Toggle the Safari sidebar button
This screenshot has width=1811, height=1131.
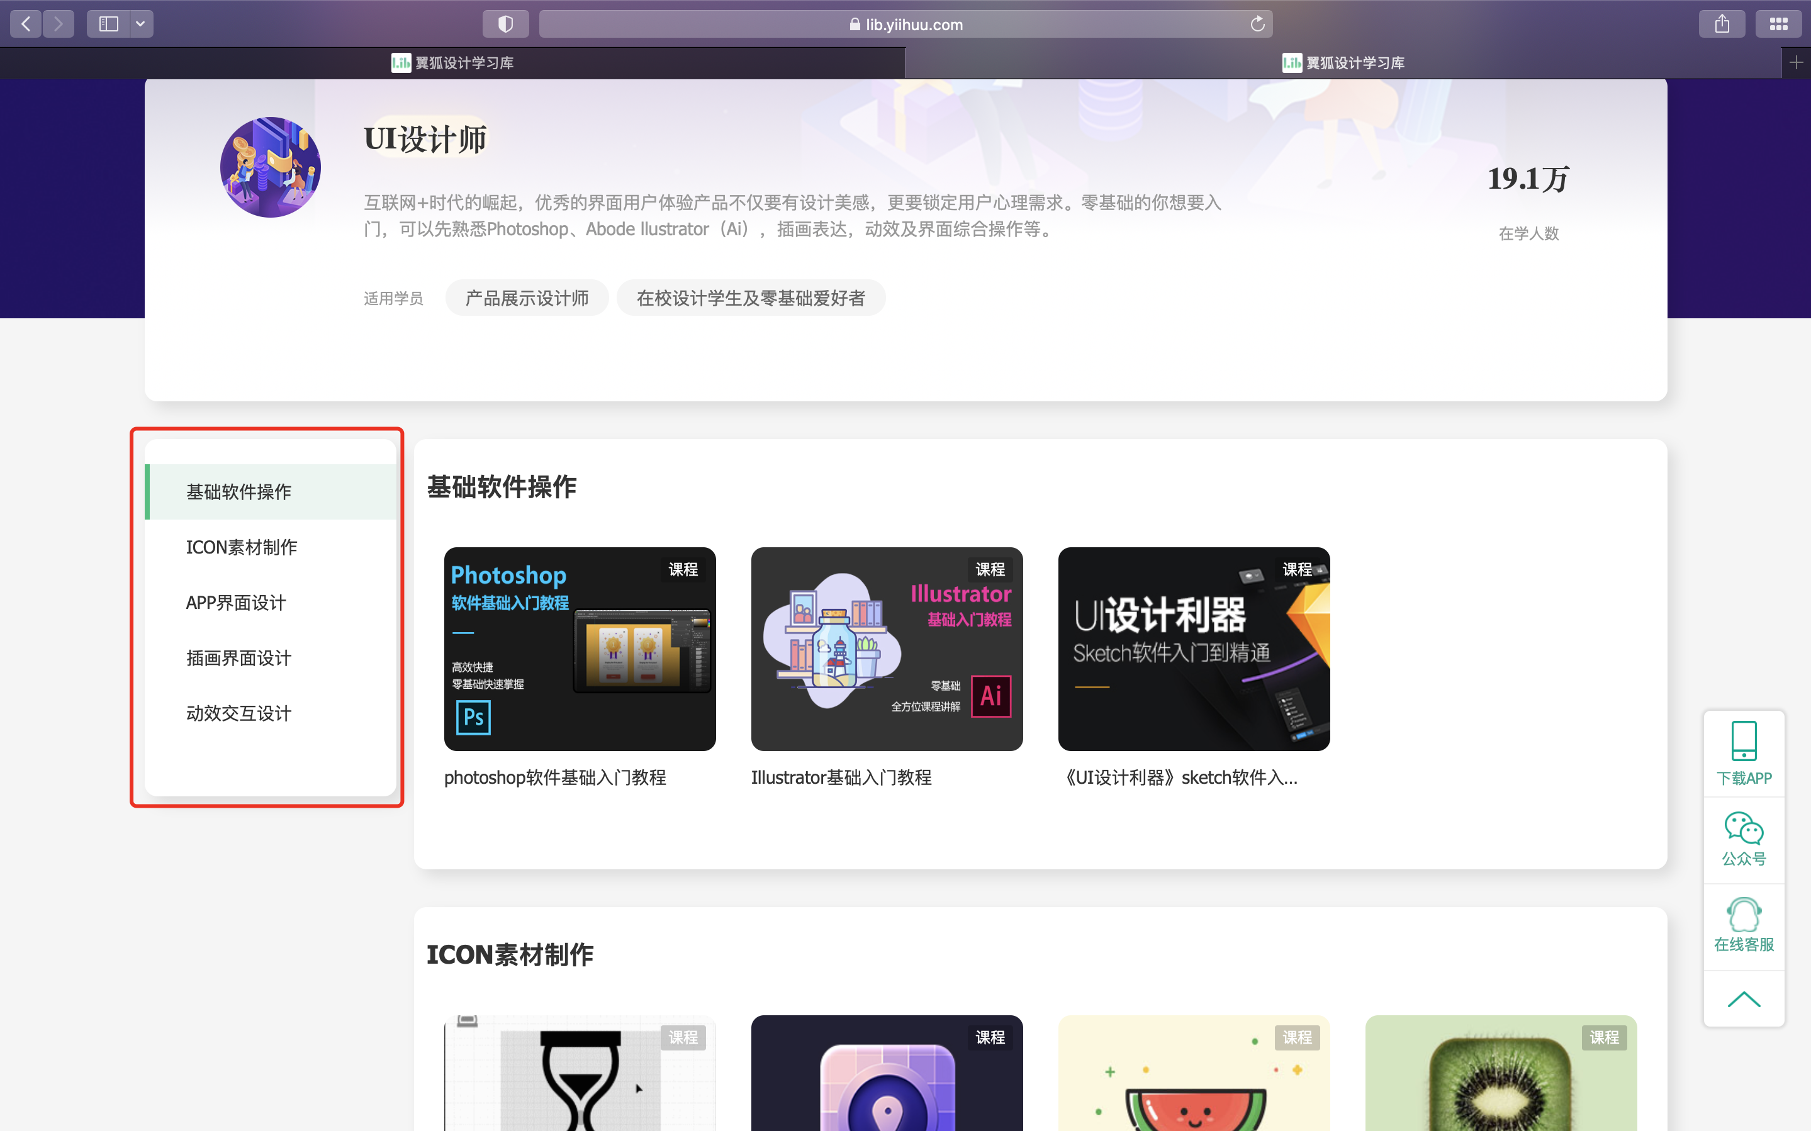108,24
